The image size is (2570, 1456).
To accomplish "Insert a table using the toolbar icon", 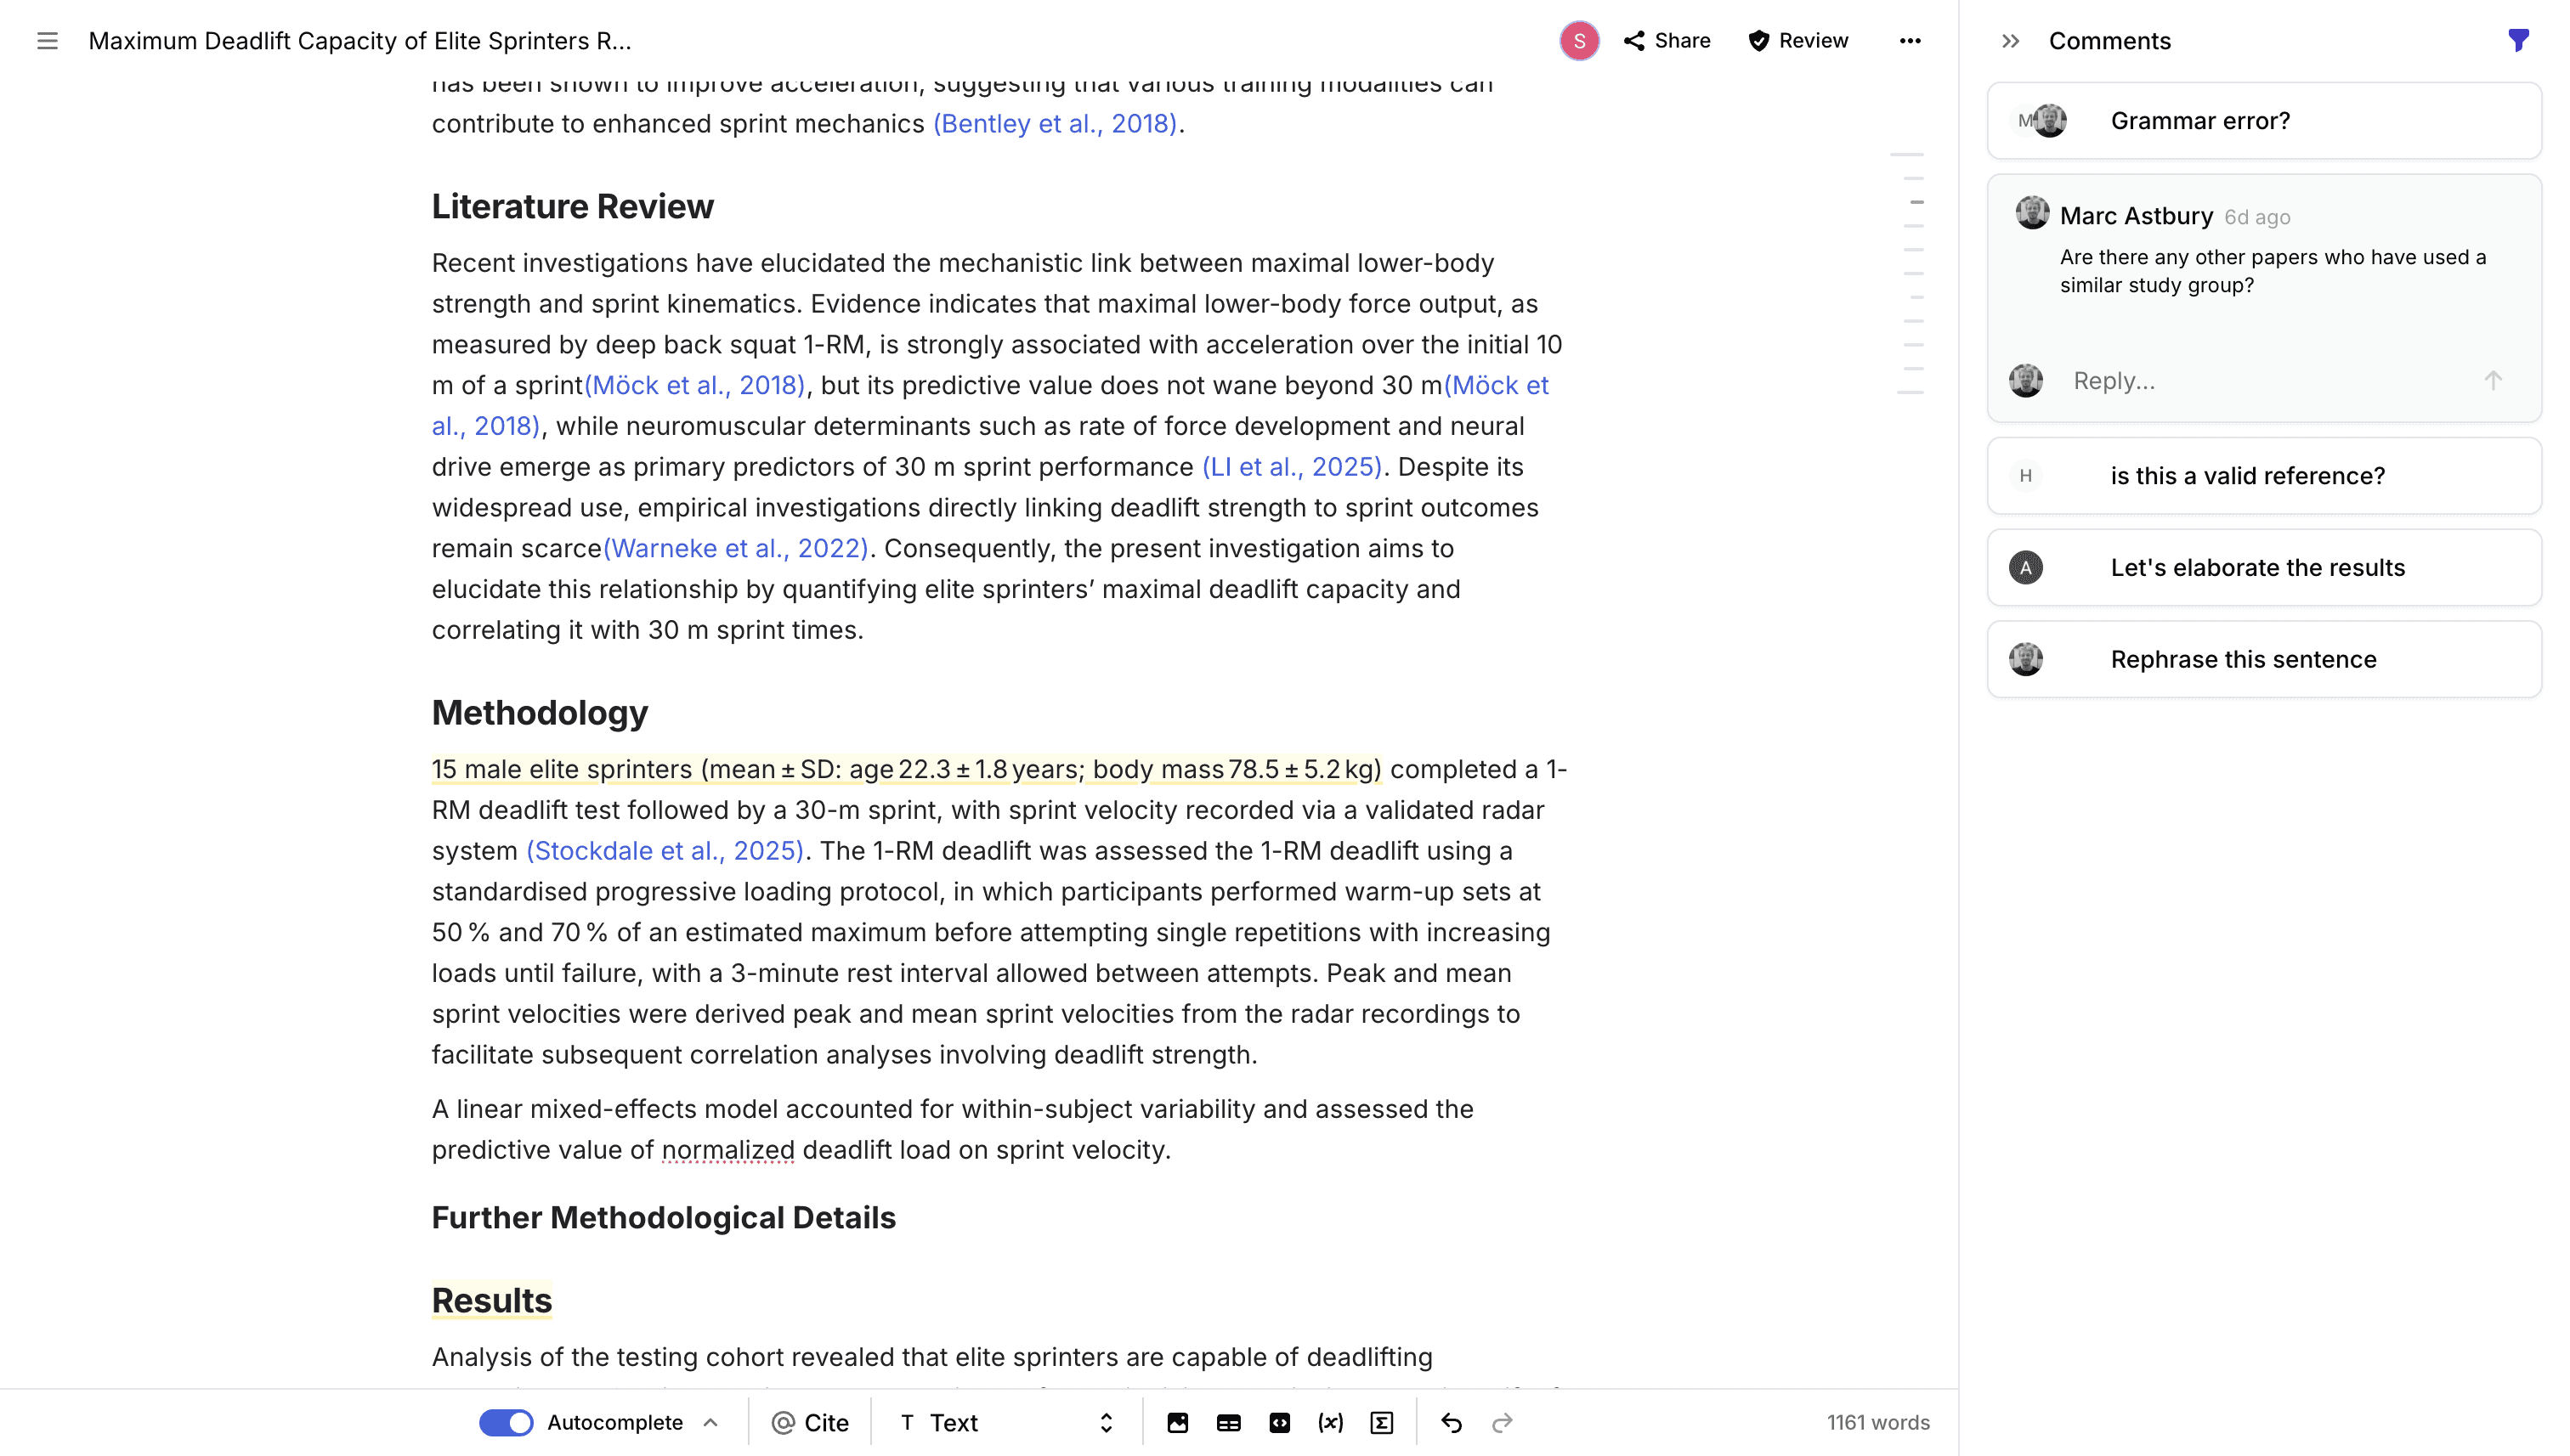I will [1228, 1421].
